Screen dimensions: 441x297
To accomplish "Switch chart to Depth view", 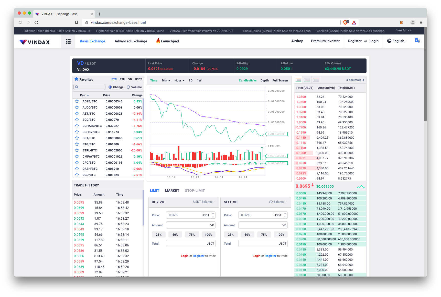I will coord(265,80).
